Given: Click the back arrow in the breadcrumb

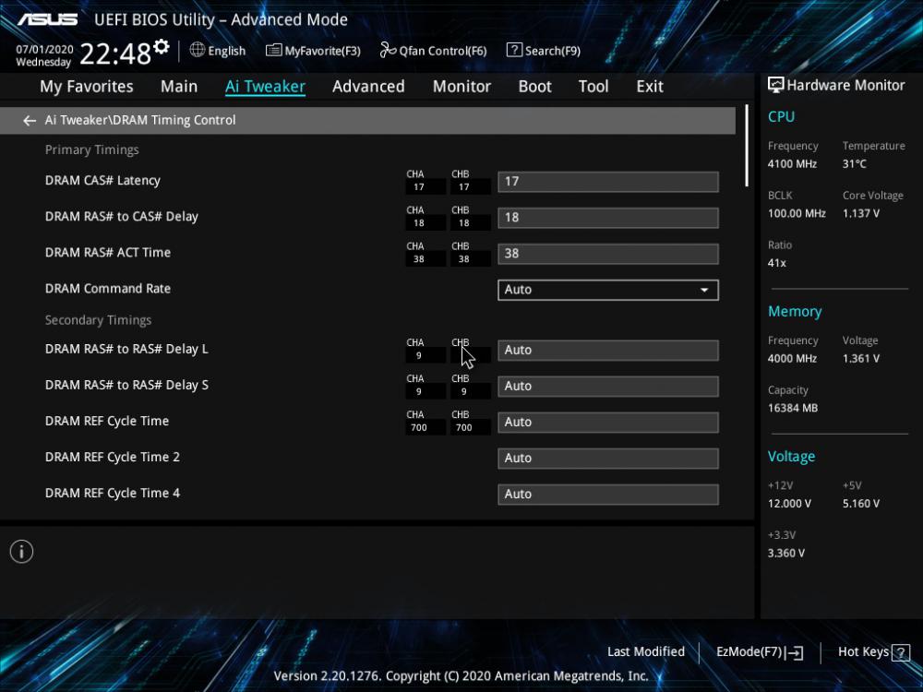Looking at the screenshot, I should tap(29, 121).
